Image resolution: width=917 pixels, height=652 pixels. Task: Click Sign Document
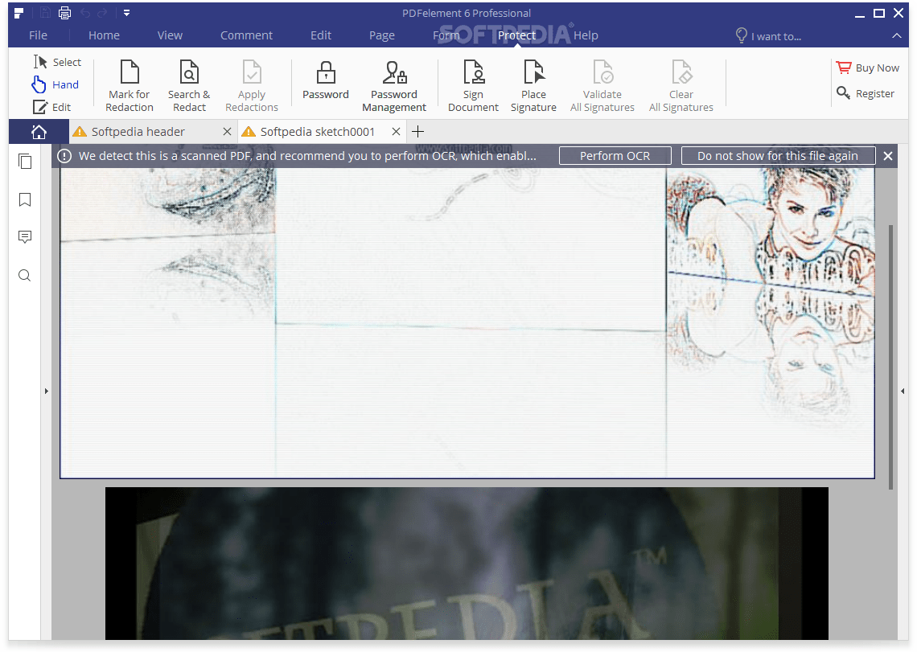click(473, 85)
